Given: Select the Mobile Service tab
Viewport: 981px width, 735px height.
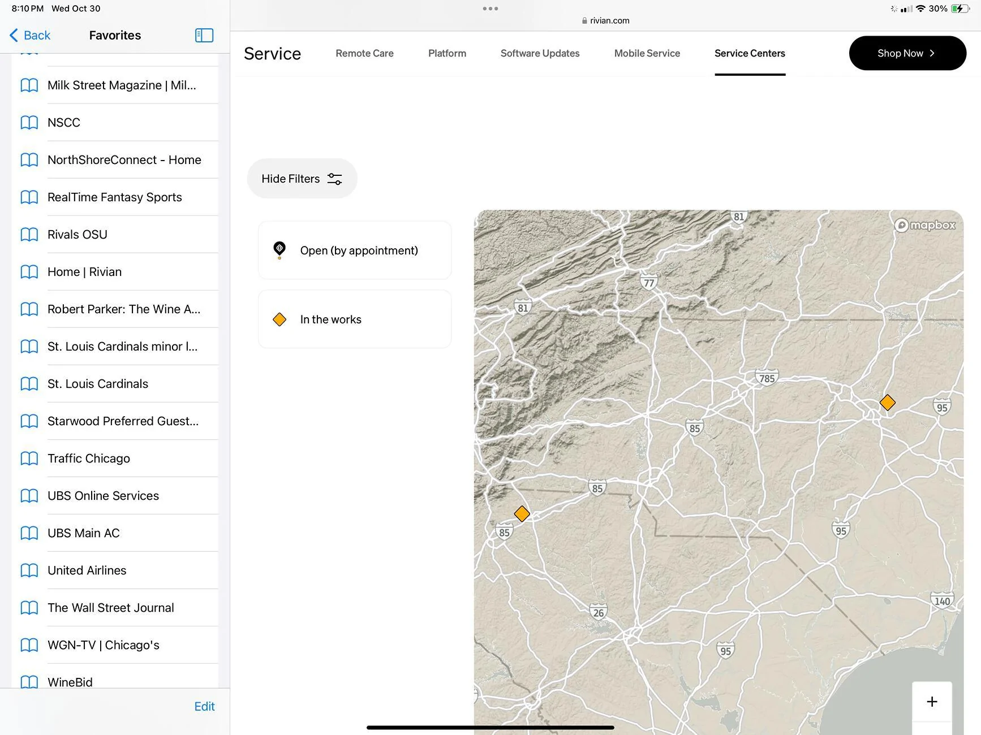Looking at the screenshot, I should [x=647, y=53].
